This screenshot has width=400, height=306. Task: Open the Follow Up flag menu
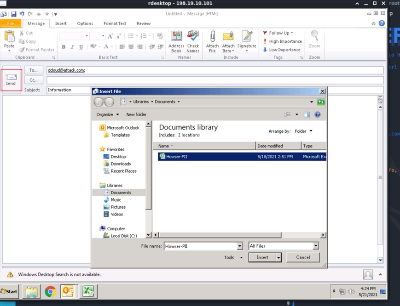pos(278,33)
